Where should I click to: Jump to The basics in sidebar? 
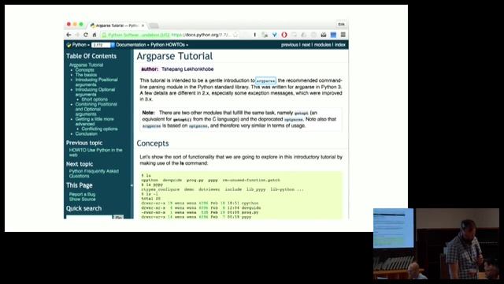click(86, 75)
